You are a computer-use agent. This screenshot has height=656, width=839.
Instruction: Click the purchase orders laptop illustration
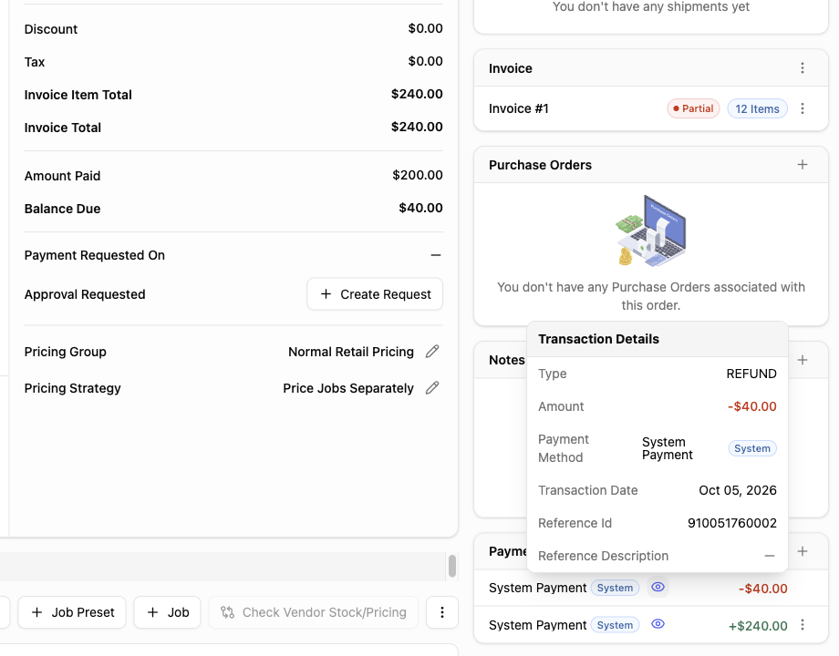click(x=650, y=231)
